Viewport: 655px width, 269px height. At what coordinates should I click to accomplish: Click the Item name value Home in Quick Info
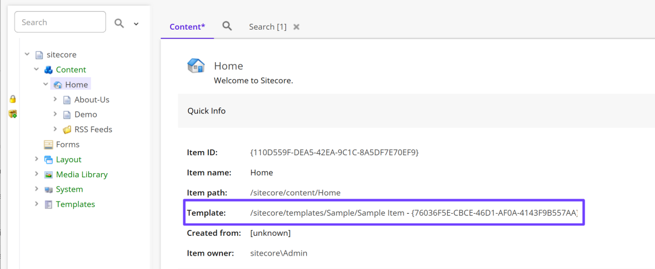click(x=261, y=173)
